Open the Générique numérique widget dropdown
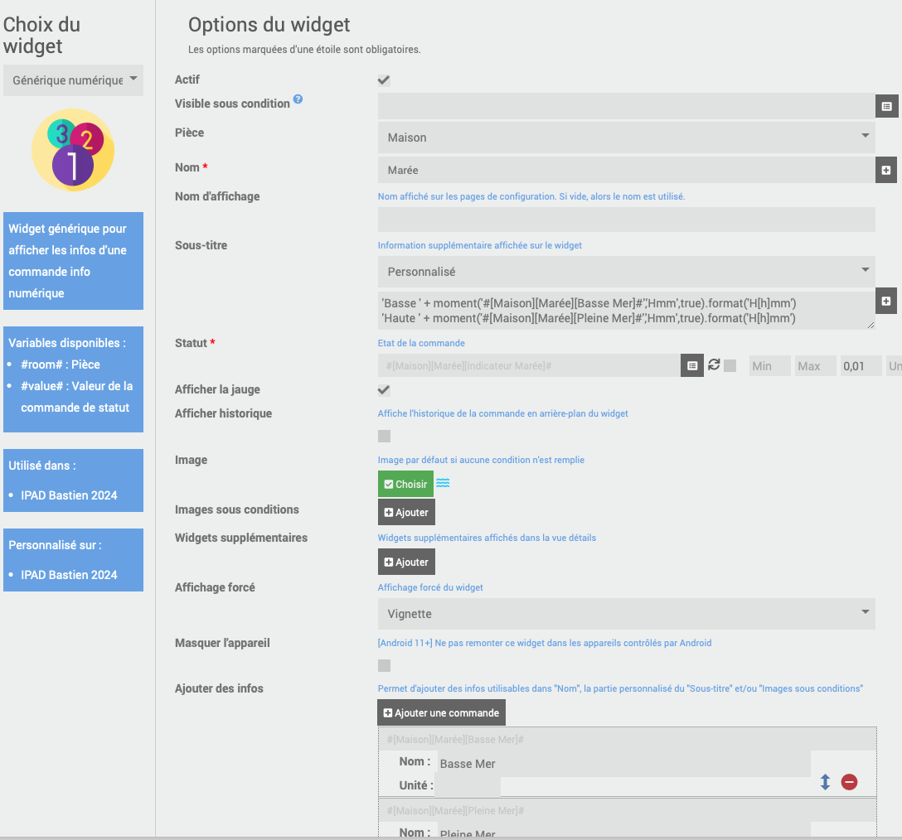 point(74,80)
